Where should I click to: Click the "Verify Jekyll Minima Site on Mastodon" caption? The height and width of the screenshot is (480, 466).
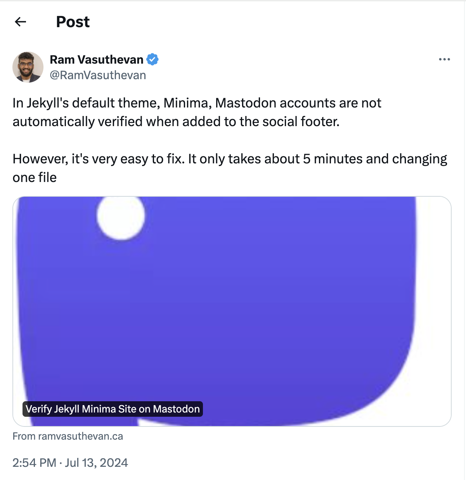tap(113, 409)
